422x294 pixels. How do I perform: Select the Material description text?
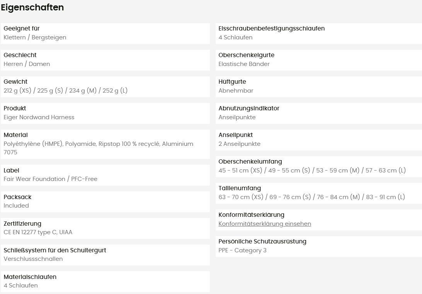point(99,148)
